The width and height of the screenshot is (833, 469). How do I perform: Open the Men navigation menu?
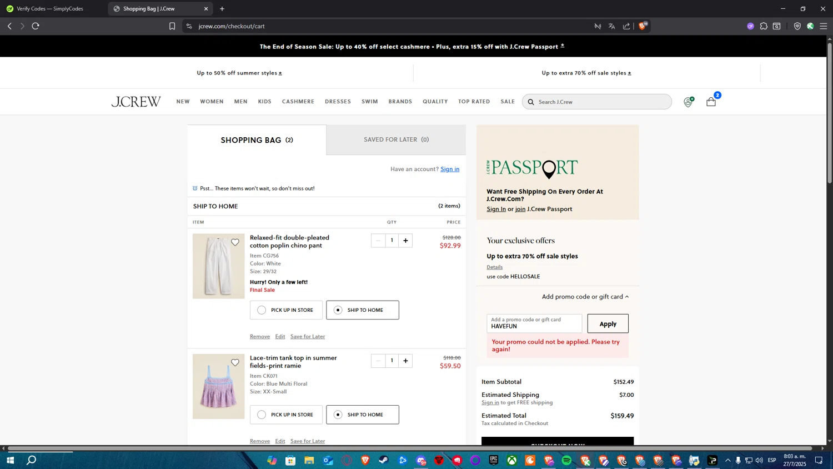[240, 102]
